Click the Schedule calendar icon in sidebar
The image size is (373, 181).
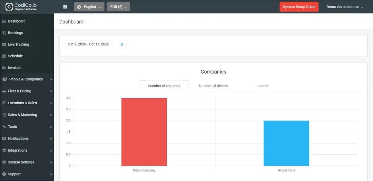pos(4,56)
